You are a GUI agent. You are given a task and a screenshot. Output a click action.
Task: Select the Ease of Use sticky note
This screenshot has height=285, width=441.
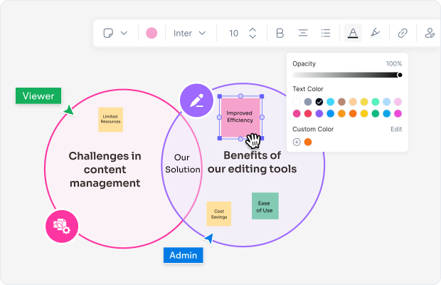[x=265, y=206]
